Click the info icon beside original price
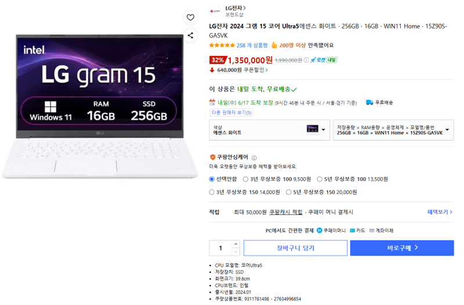Image resolution: width=464 pixels, height=305 pixels. click(x=306, y=60)
